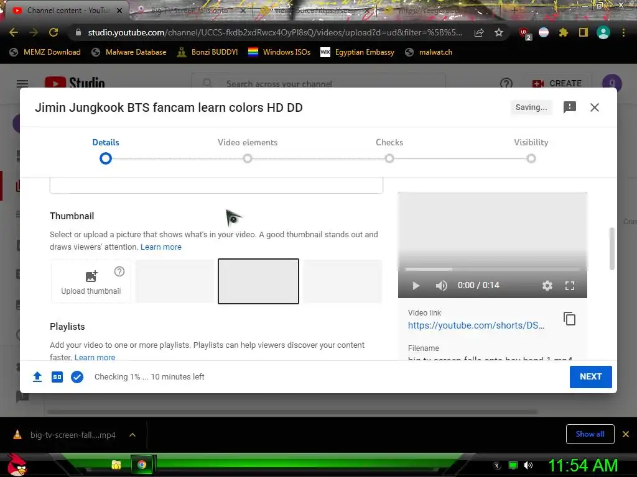Click the 11:54 AM taskbar clock
This screenshot has height=477, width=637.
(583, 465)
